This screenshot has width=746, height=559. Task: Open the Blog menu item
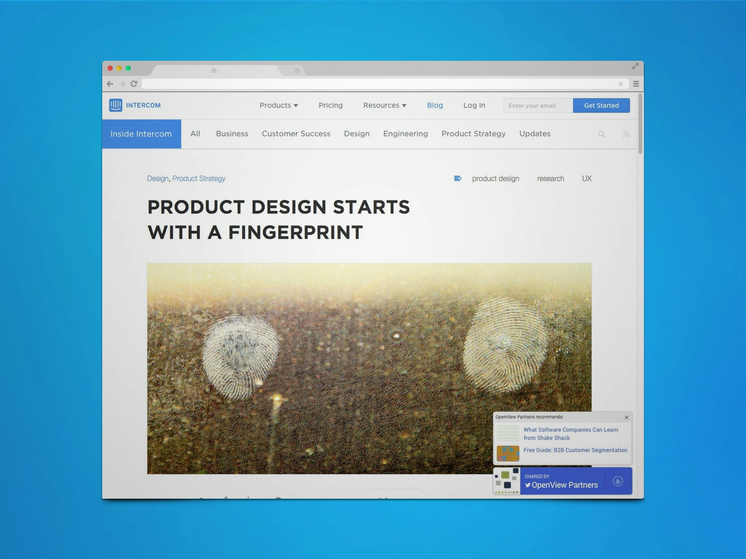(x=435, y=106)
